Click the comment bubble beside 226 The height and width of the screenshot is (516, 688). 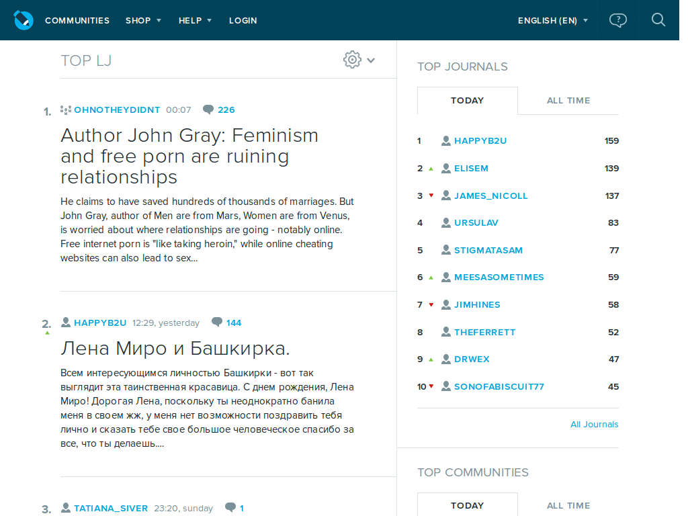tap(208, 110)
